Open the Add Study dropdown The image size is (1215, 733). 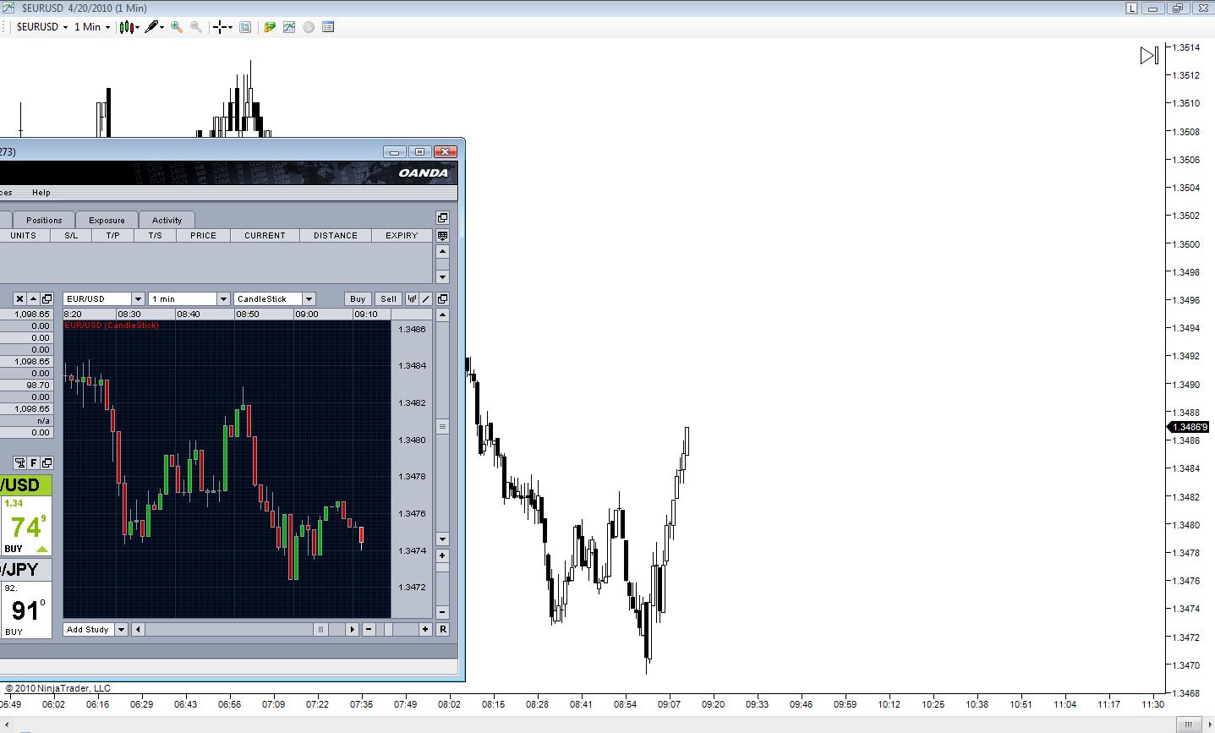click(x=95, y=629)
